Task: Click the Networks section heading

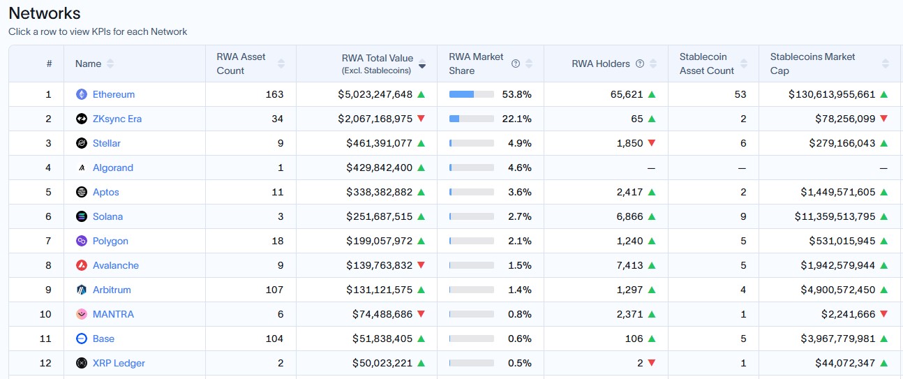Action: click(45, 13)
